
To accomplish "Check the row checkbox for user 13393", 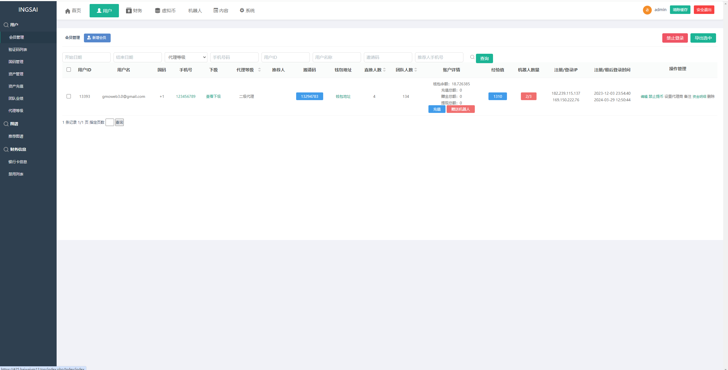I will pos(69,96).
